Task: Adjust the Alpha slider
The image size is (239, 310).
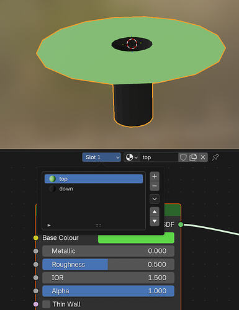Action: point(108,291)
